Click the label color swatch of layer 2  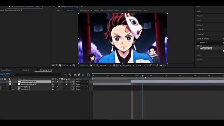pos(10,84)
